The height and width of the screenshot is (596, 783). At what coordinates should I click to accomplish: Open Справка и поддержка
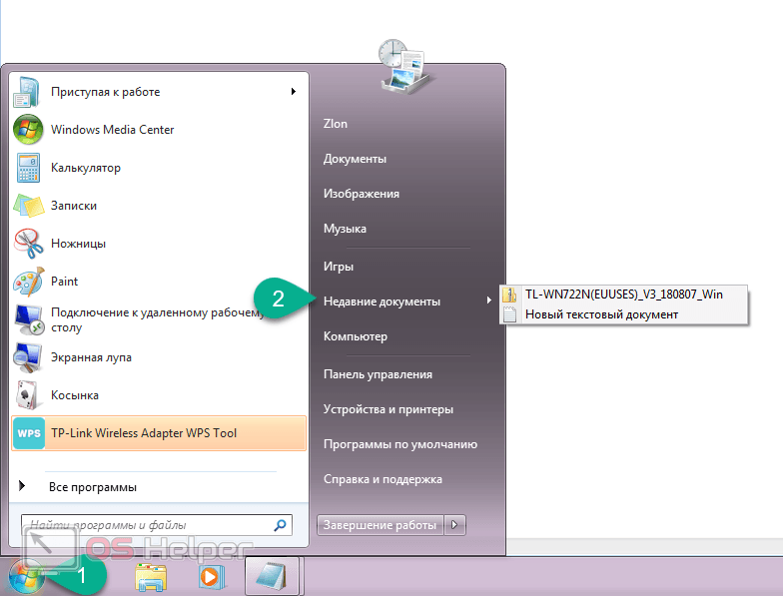tap(384, 479)
